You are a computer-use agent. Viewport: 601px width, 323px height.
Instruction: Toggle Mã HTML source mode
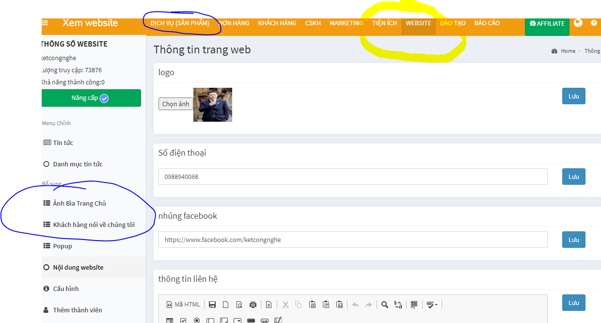(x=183, y=305)
